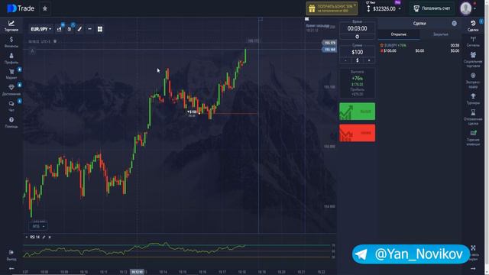The image size is (489, 275).
Task: Collapse the left sidebar with arrow
Action: (x=11, y=268)
